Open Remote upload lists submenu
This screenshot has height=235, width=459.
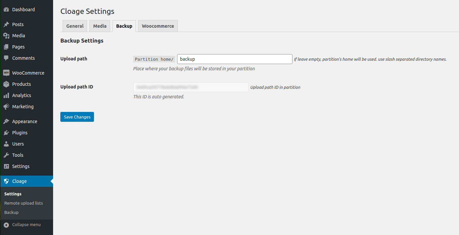tap(23, 203)
